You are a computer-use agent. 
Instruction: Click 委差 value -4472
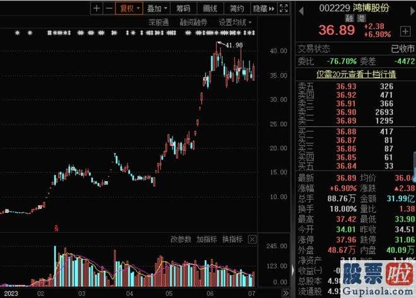point(404,61)
